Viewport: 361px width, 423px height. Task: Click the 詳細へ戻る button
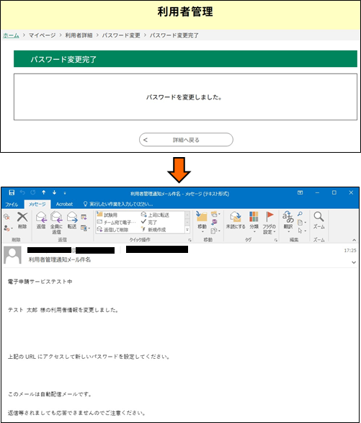(x=186, y=140)
